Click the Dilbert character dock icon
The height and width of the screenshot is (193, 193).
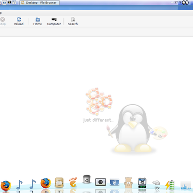[128, 183]
